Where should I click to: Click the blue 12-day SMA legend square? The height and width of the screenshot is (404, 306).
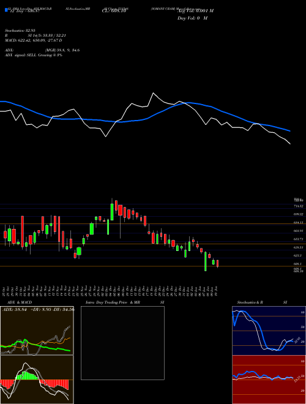[x=7, y=10]
